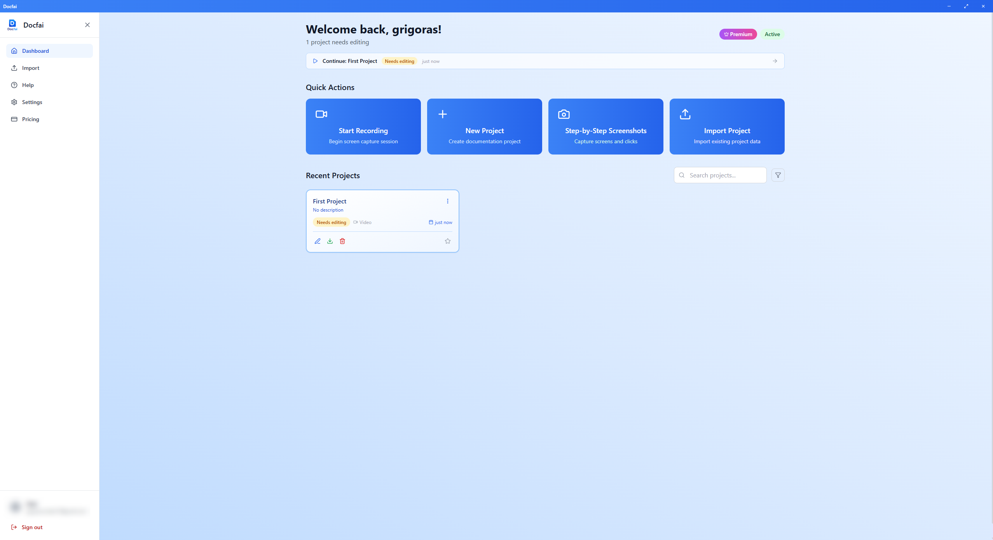Download First Project via the green icon

330,241
